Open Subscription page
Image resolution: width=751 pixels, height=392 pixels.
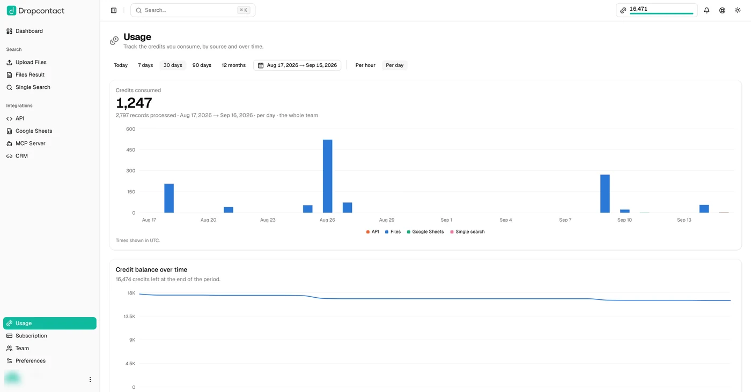click(x=50, y=336)
